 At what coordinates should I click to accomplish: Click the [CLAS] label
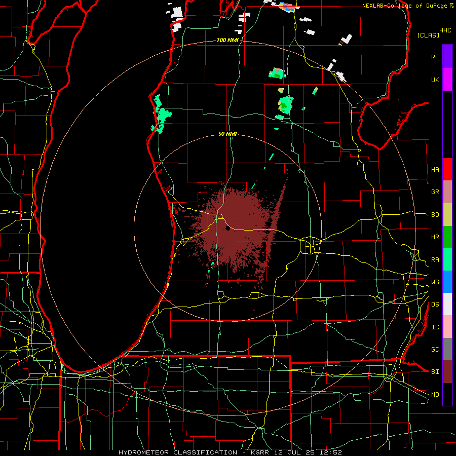coord(428,35)
